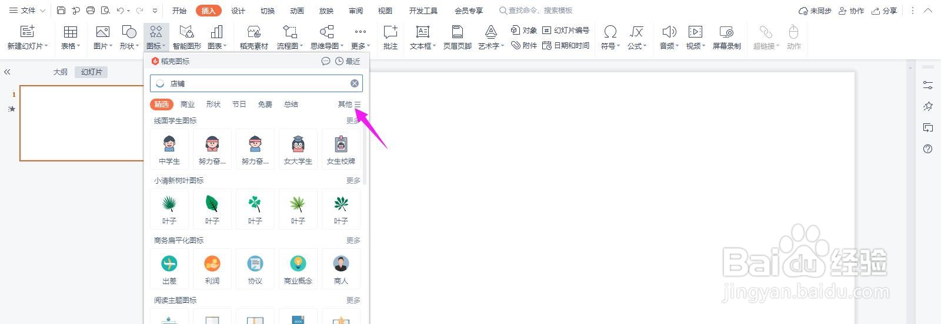The width and height of the screenshot is (941, 324).
Task: Click the icon search input 店铺
Action: 256,83
